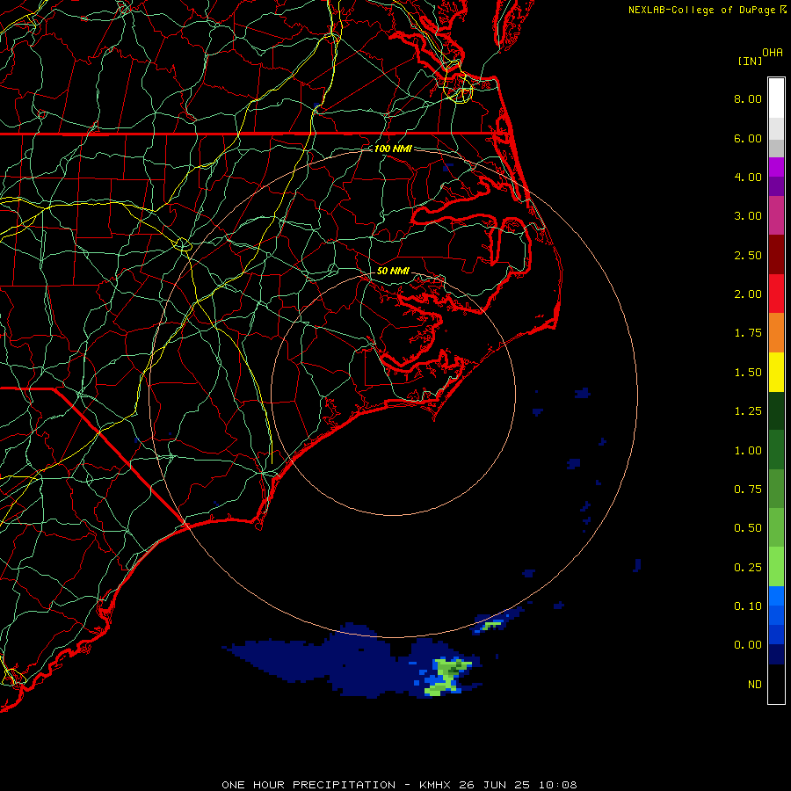Click the 0.10 legend value
This screenshot has height=791, width=791.
pos(748,606)
